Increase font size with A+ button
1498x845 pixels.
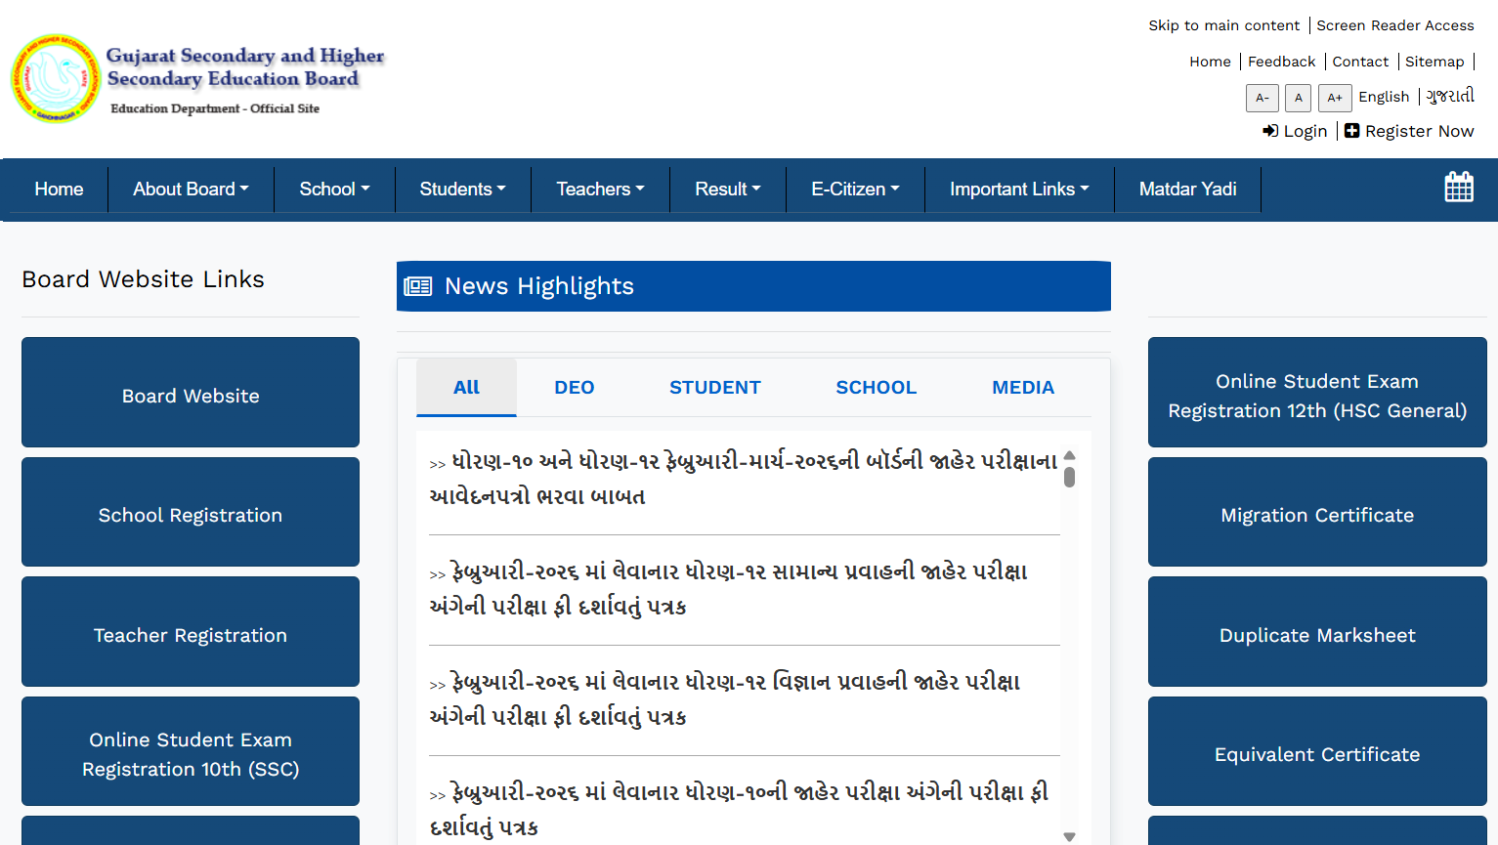click(x=1335, y=98)
